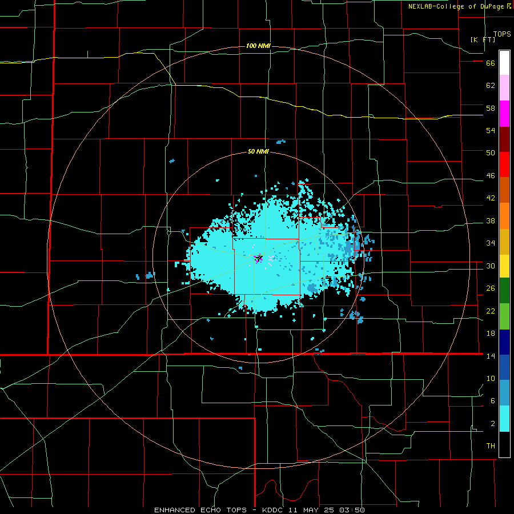Viewport: 514px width, 514px height.
Task: Click the legend value 58
Action: click(x=491, y=108)
